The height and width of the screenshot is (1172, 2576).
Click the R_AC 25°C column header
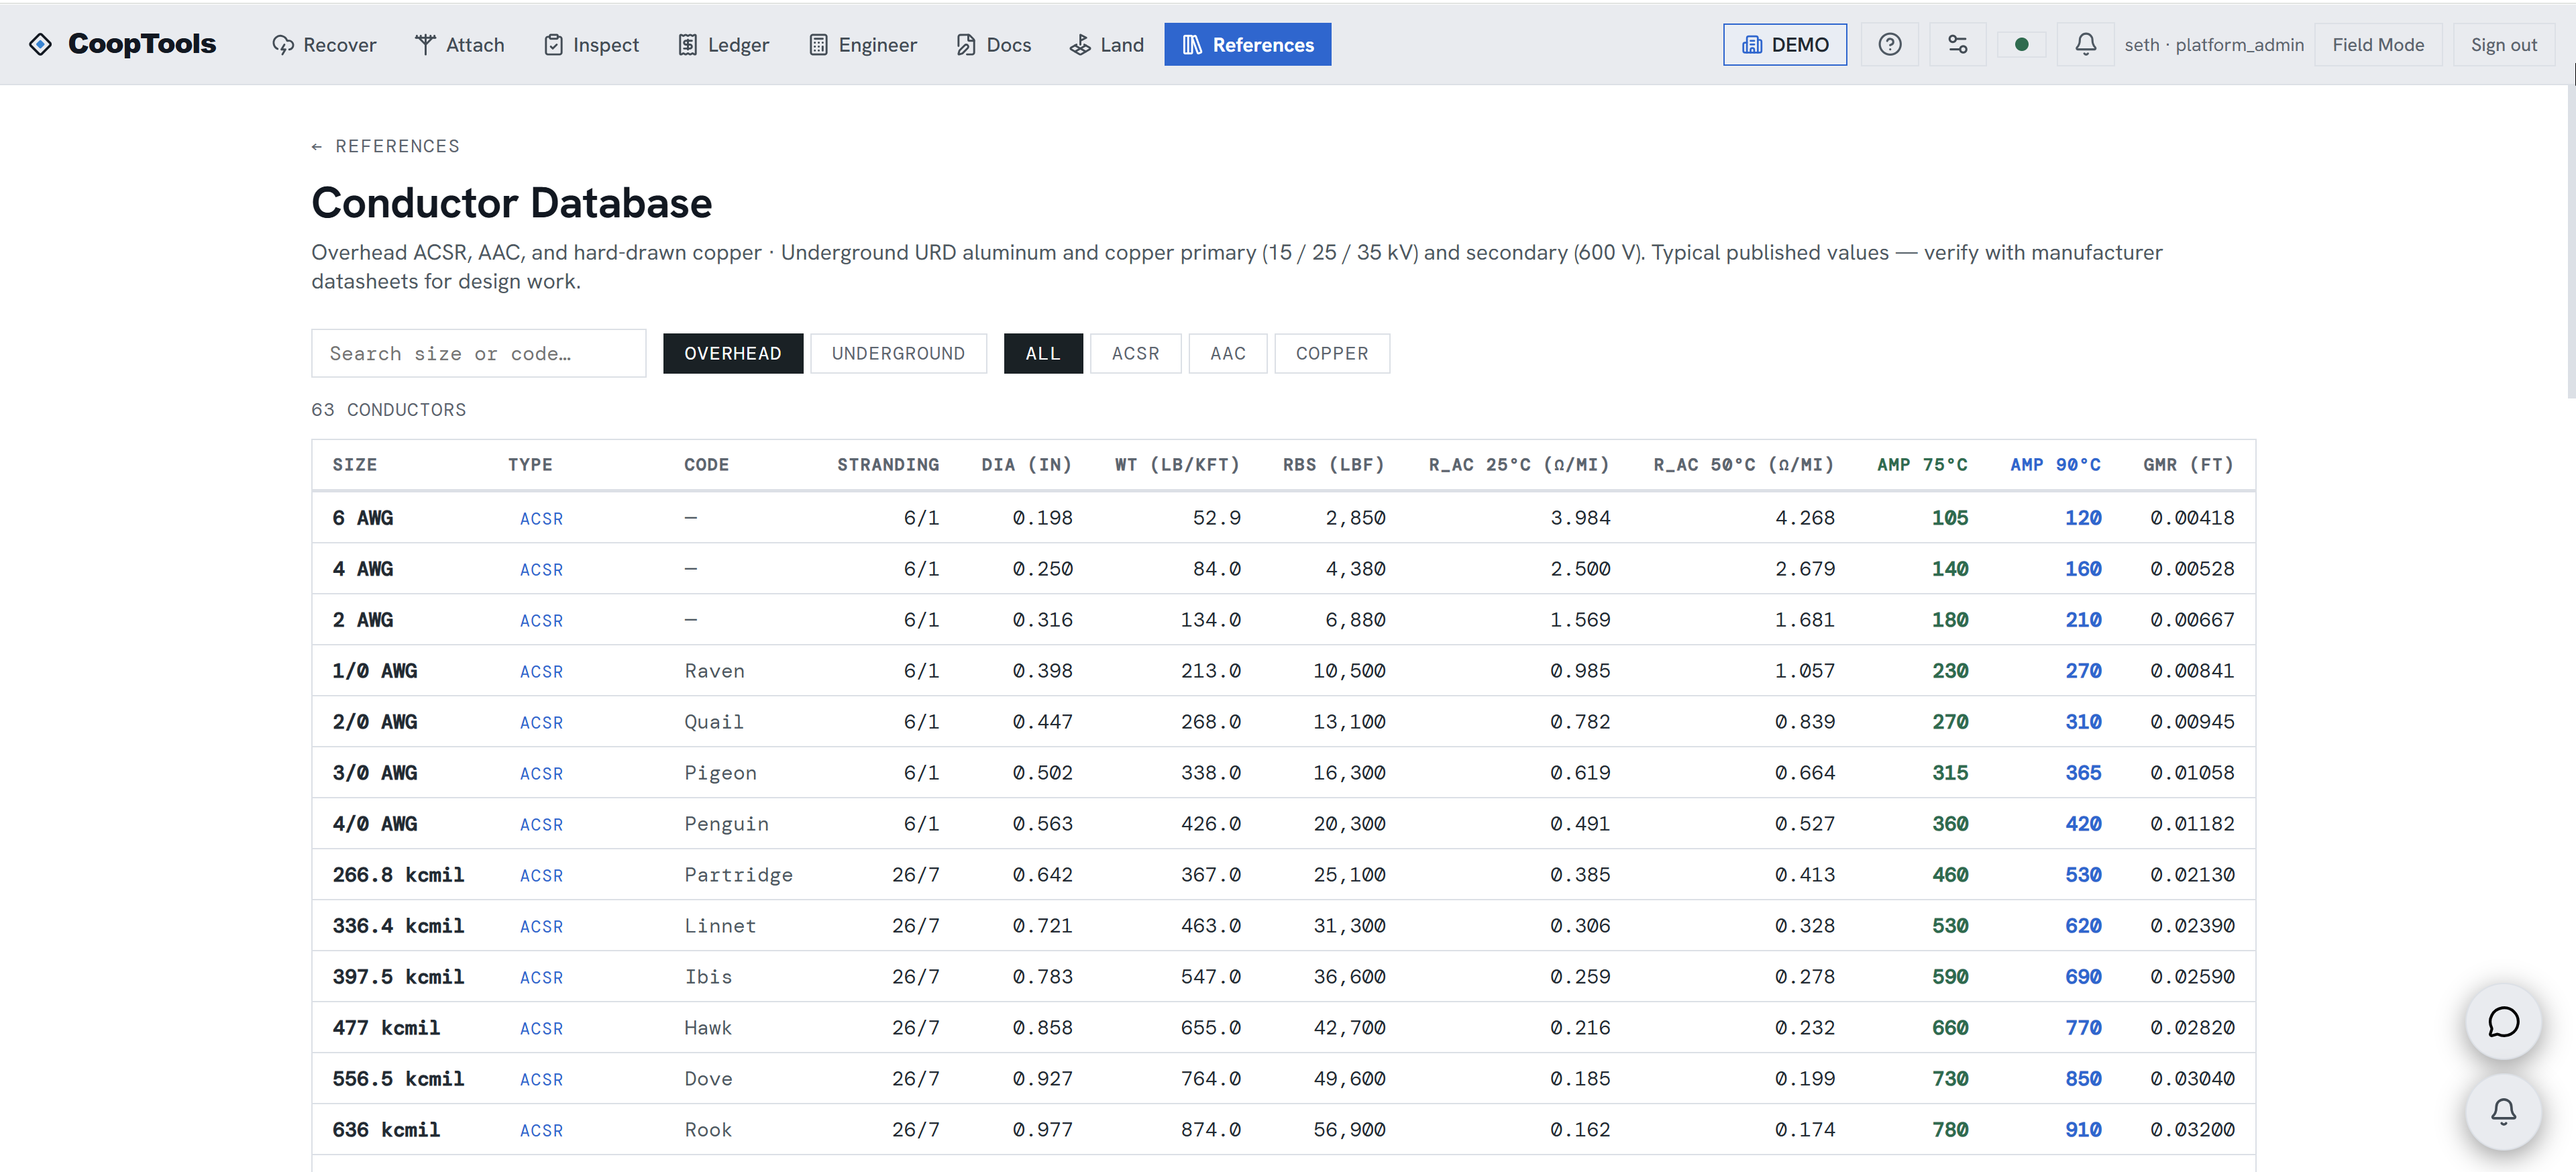coord(1519,464)
